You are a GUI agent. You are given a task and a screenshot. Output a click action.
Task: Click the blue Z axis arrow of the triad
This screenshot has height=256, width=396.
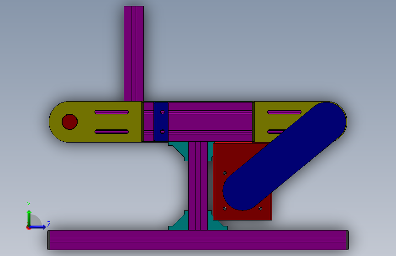38,227
